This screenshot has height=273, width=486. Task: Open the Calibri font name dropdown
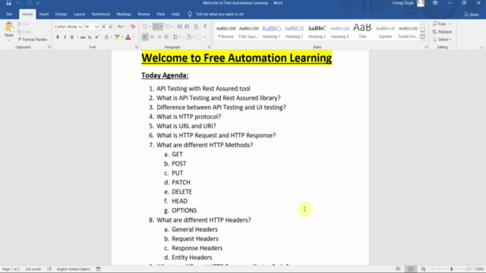tap(80, 27)
